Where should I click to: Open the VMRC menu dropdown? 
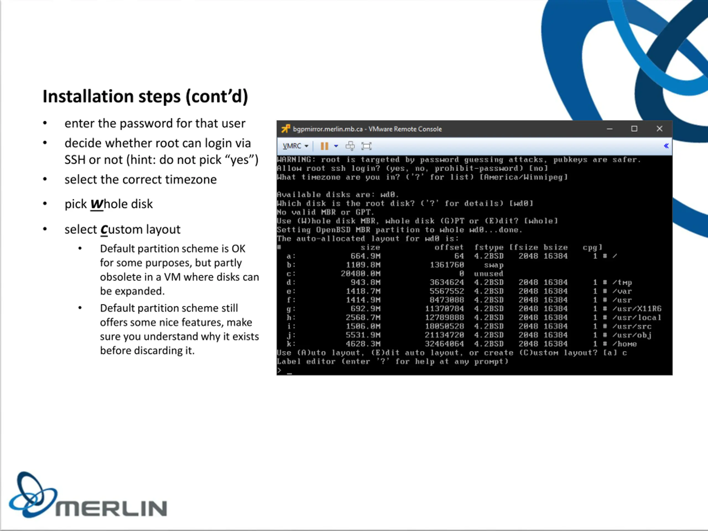coord(295,146)
